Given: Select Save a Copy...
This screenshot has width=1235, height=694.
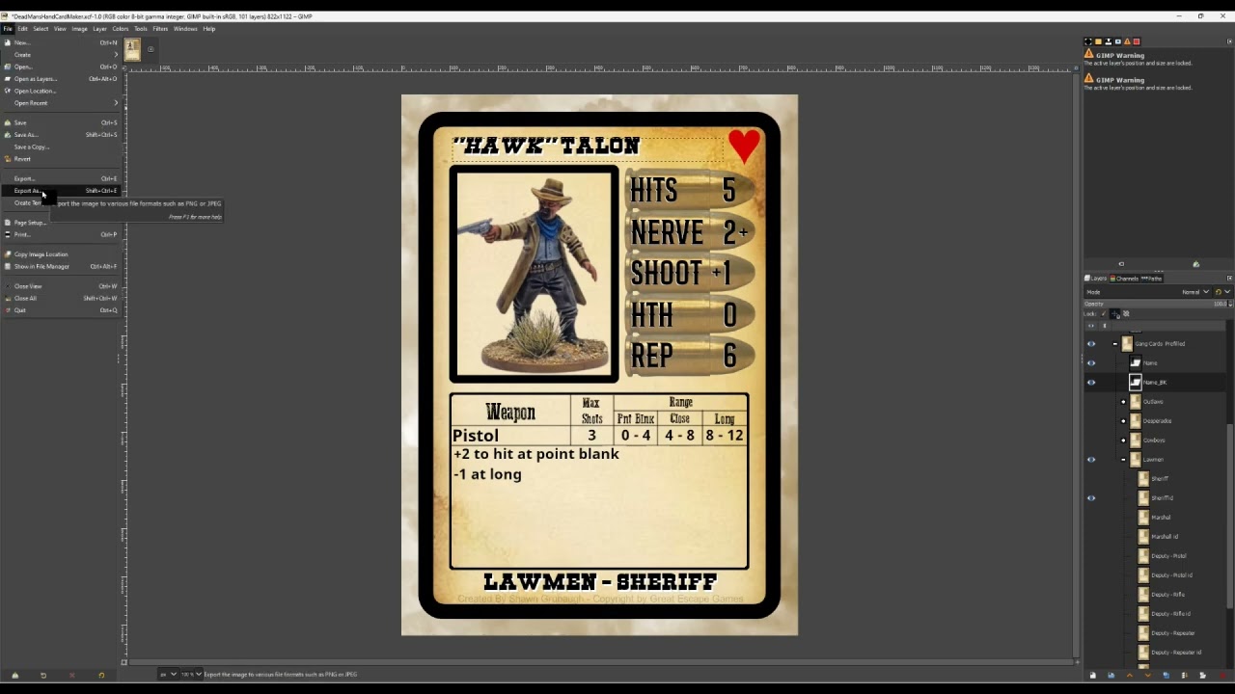Looking at the screenshot, I should click(x=62, y=147).
